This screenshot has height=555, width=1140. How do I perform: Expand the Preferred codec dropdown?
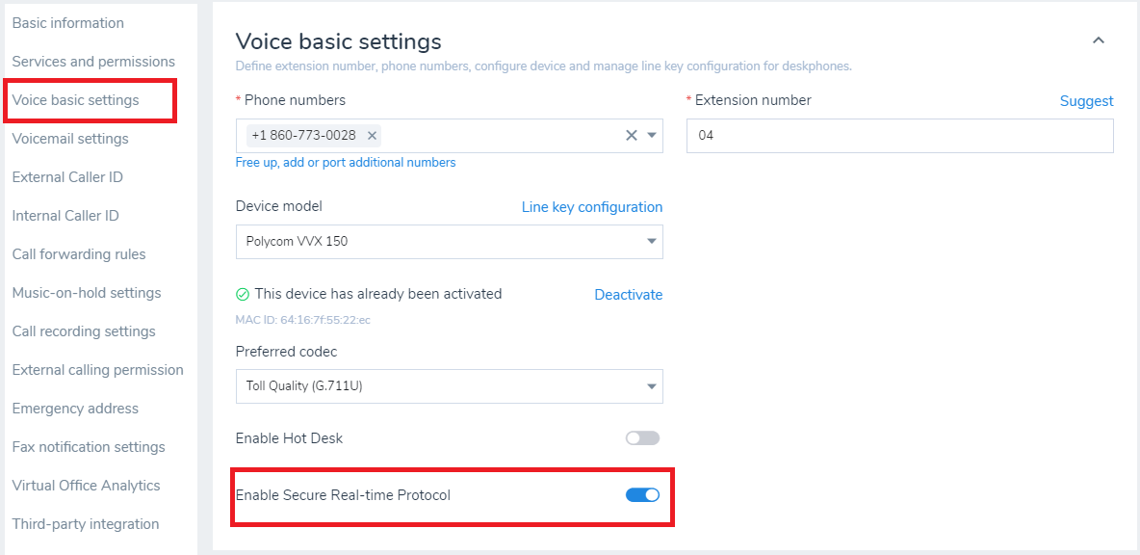(x=449, y=386)
